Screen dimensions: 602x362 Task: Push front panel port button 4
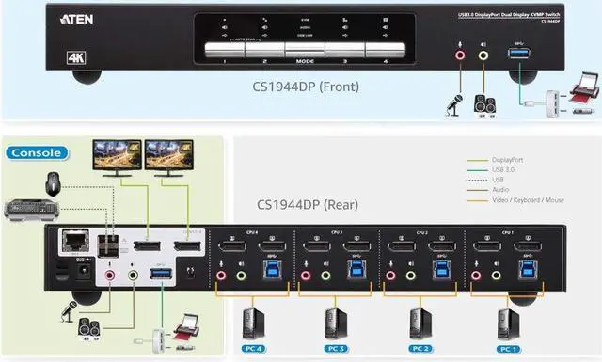(385, 50)
